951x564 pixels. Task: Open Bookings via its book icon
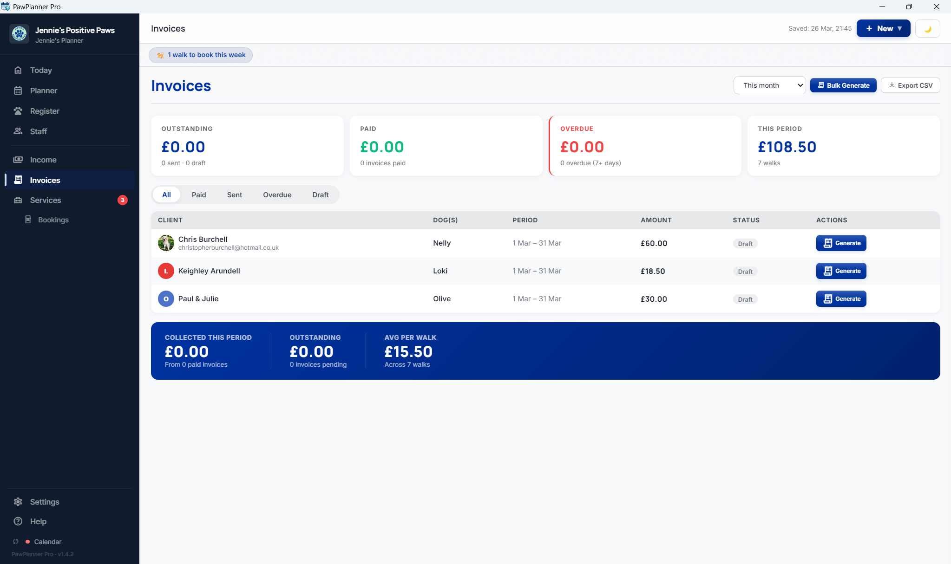click(28, 219)
